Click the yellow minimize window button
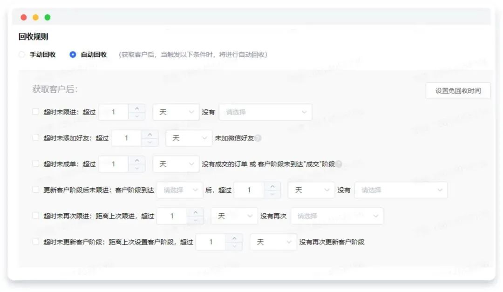This screenshot has width=503, height=292. click(35, 17)
